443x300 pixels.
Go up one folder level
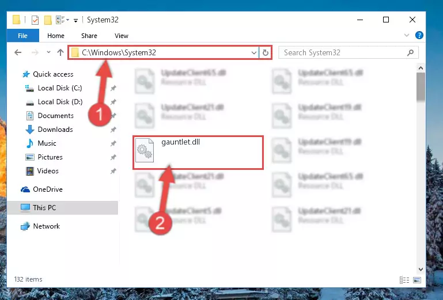(x=60, y=52)
